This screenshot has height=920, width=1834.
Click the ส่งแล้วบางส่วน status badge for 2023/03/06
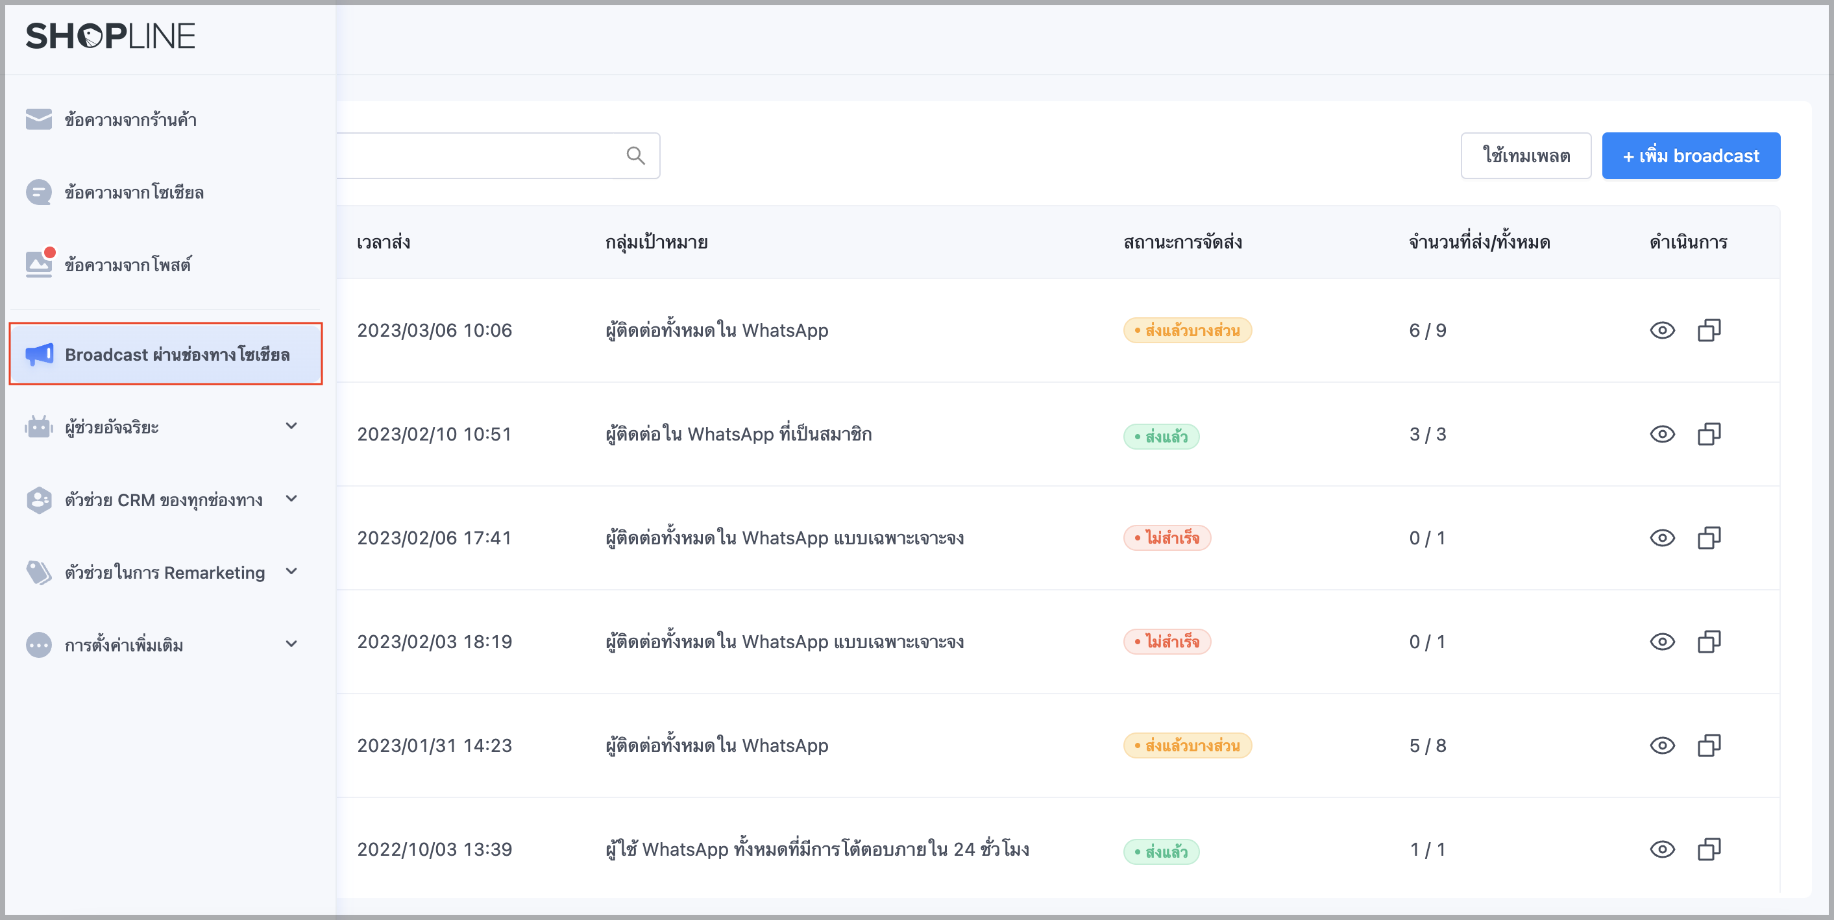pos(1188,330)
